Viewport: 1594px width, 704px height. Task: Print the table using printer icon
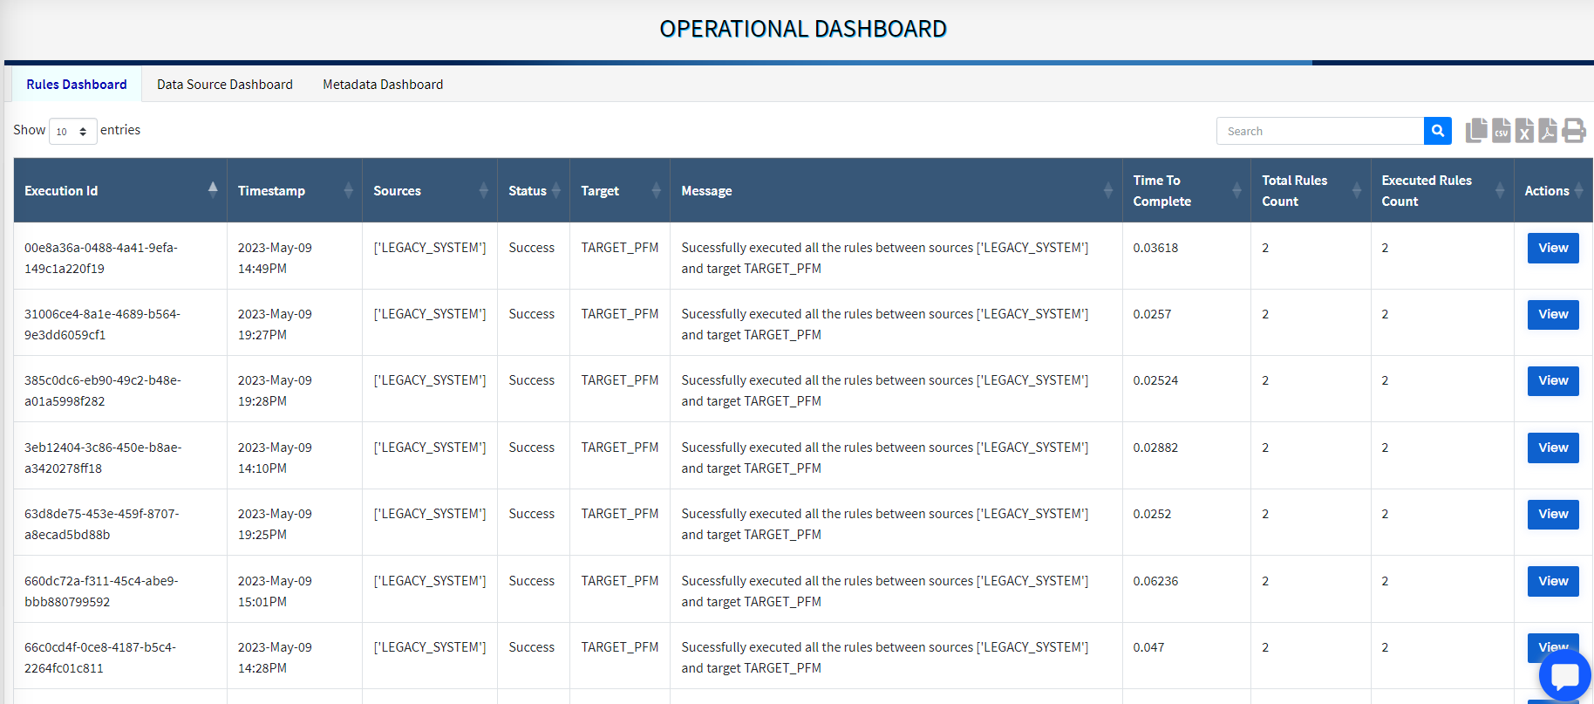[1574, 131]
